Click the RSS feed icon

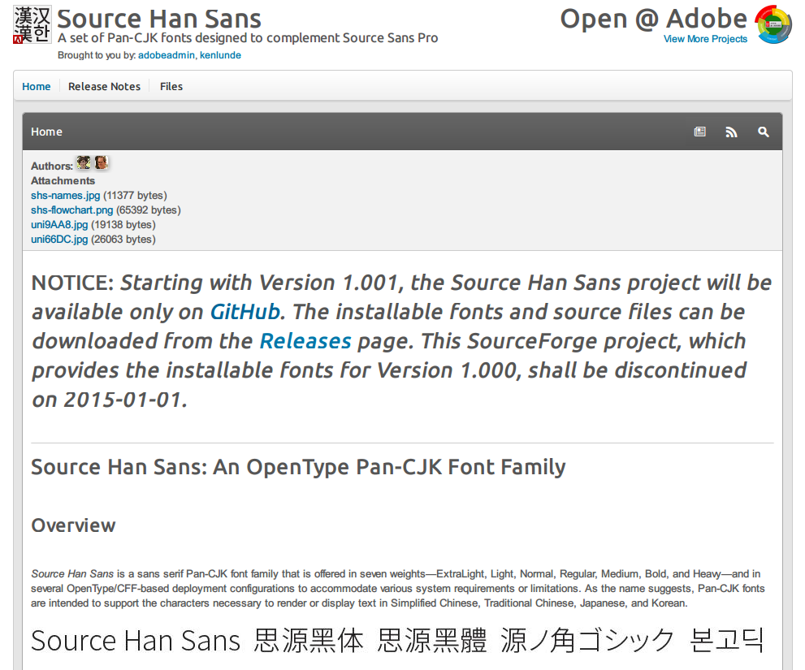731,132
